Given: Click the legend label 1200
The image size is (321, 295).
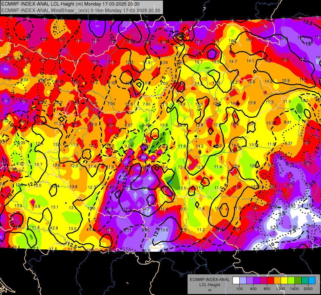Looking at the screenshot, I should click(x=281, y=289).
